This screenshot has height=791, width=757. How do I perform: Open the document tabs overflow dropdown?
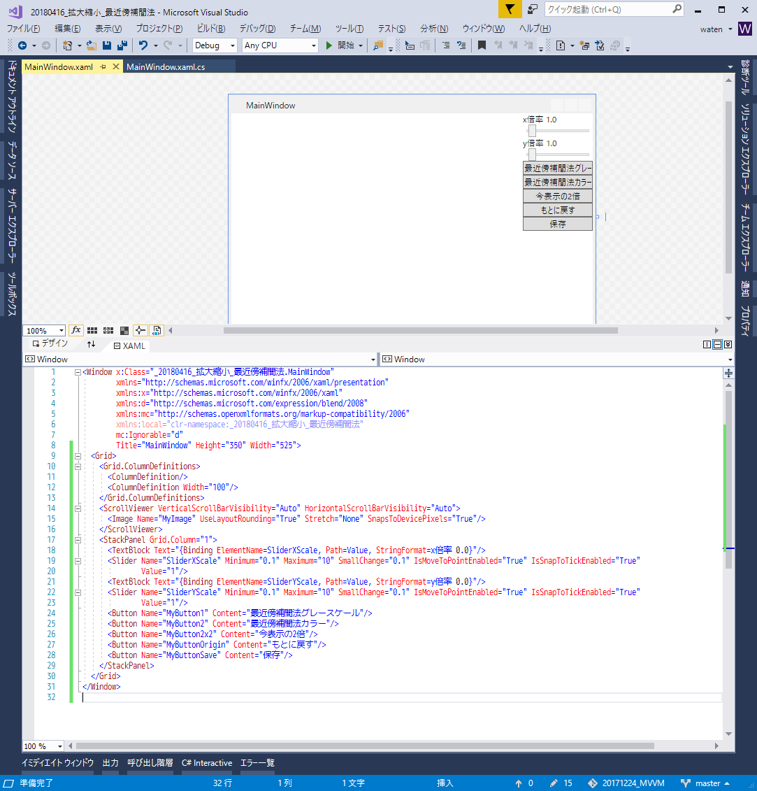pyautogui.click(x=730, y=67)
